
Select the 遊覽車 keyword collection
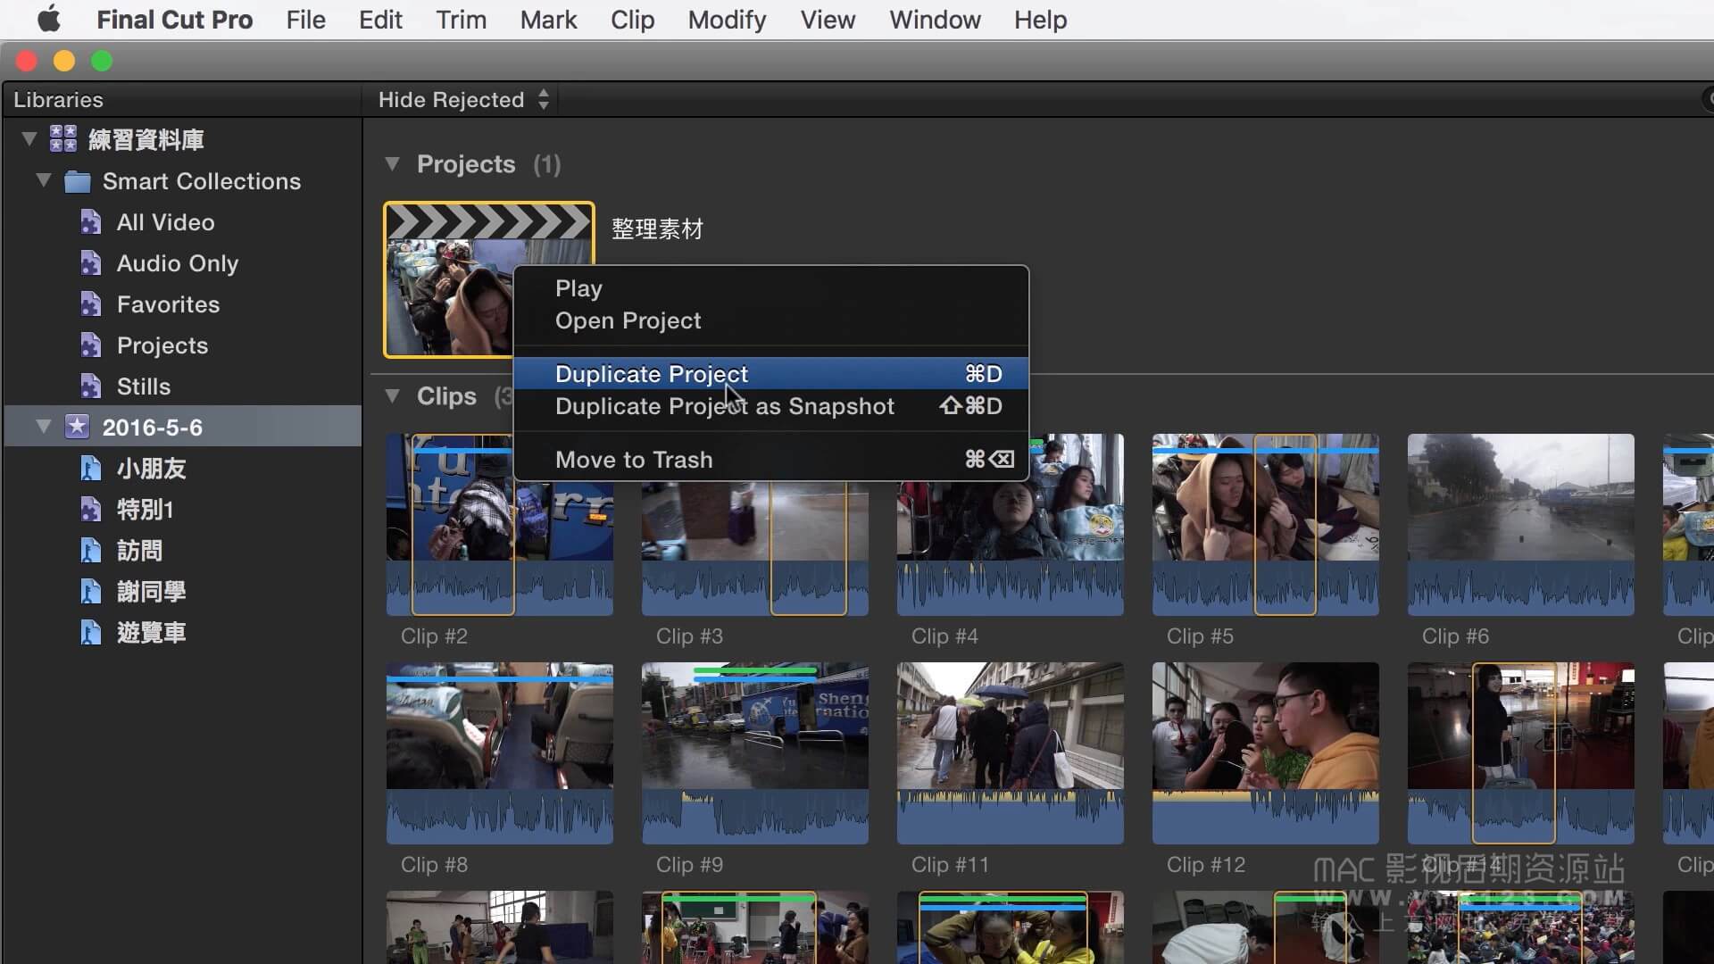click(x=151, y=633)
